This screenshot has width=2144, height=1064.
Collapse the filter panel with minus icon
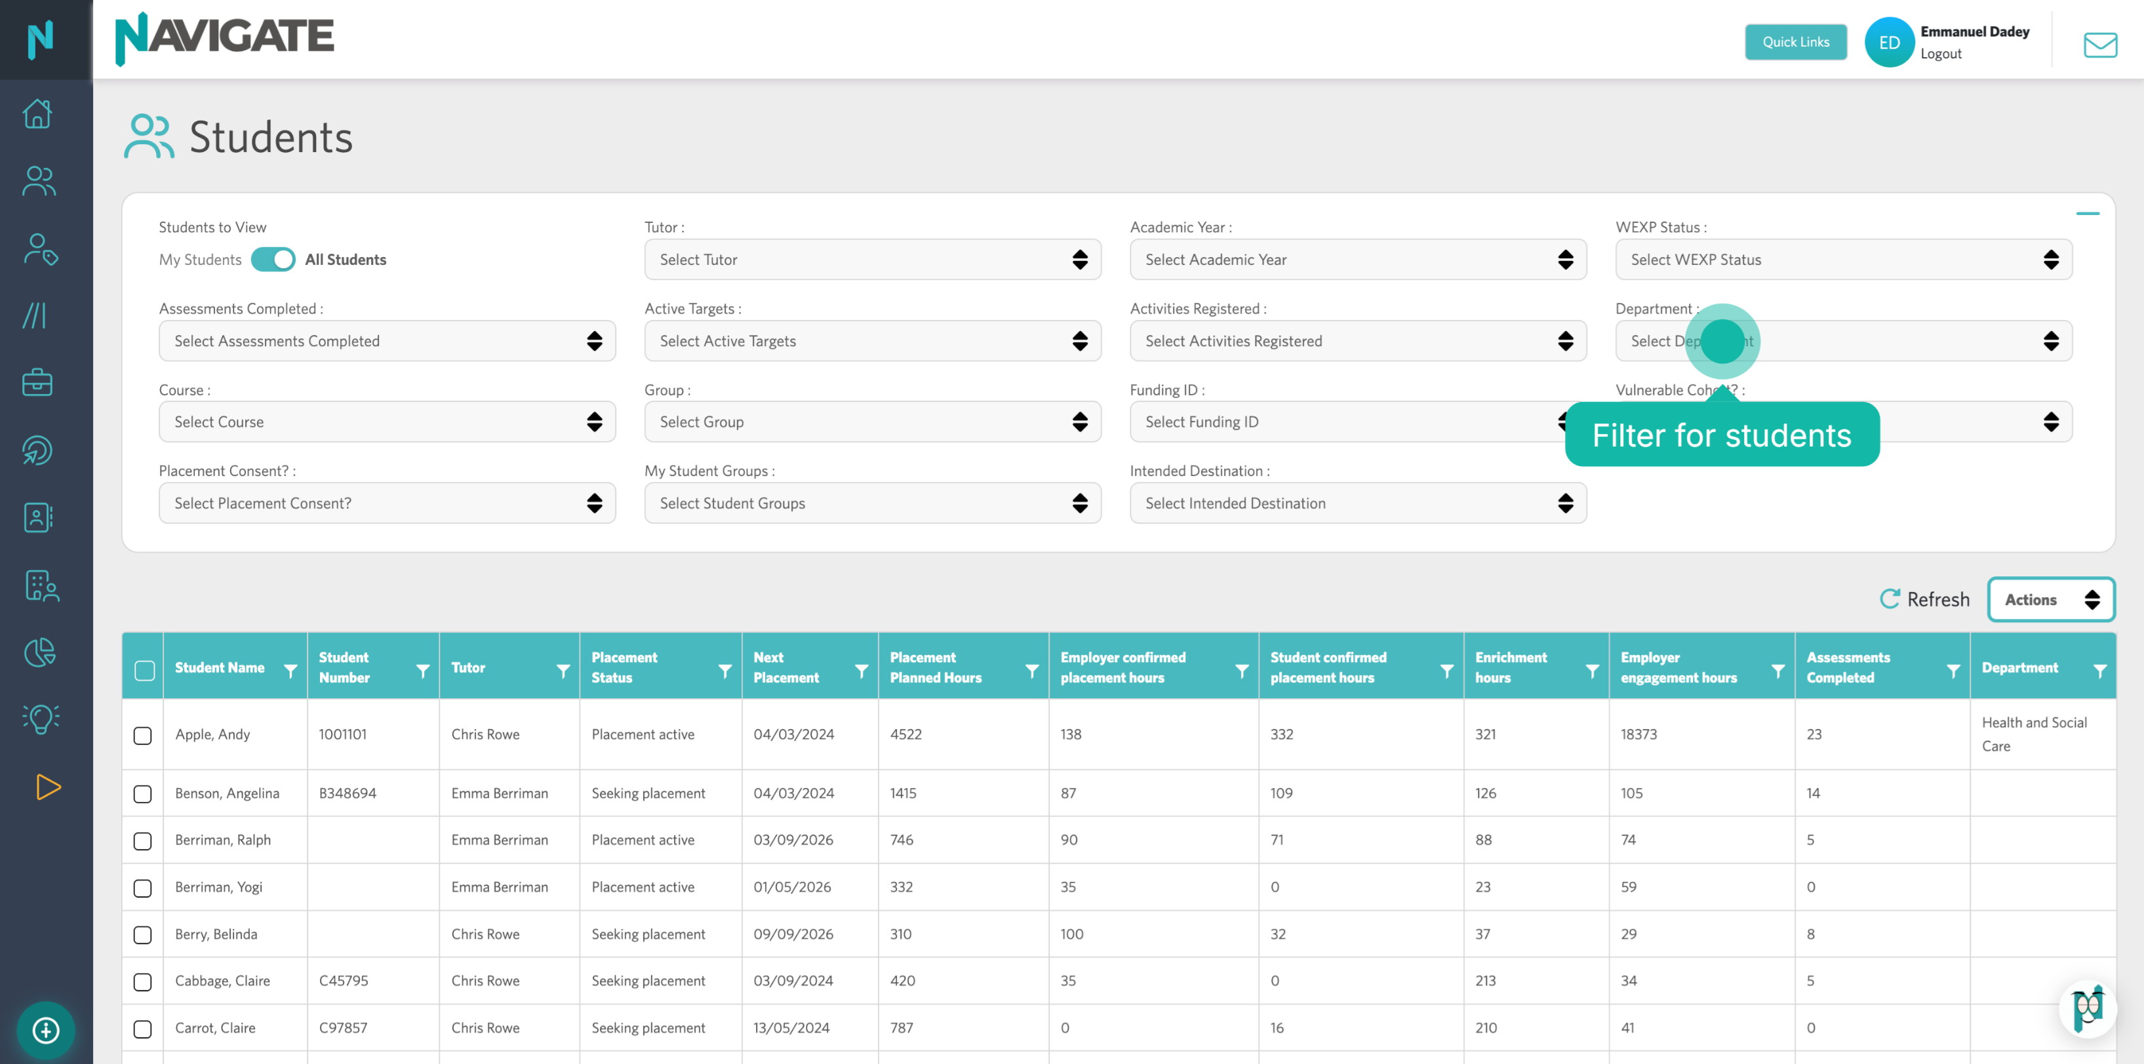click(x=2088, y=213)
